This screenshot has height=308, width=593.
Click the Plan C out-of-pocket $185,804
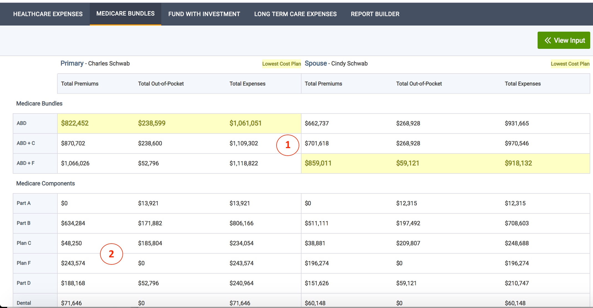[x=150, y=243]
